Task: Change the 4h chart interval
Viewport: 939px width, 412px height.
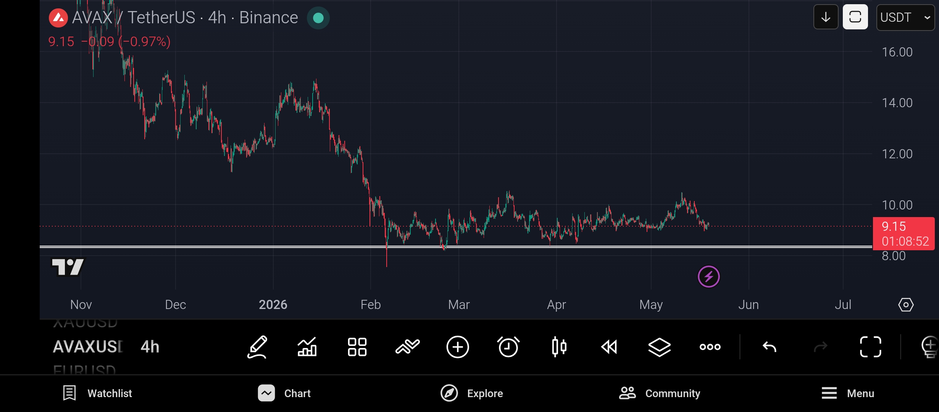Action: click(x=150, y=347)
